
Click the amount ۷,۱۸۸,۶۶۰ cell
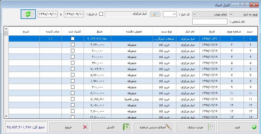click(97, 99)
